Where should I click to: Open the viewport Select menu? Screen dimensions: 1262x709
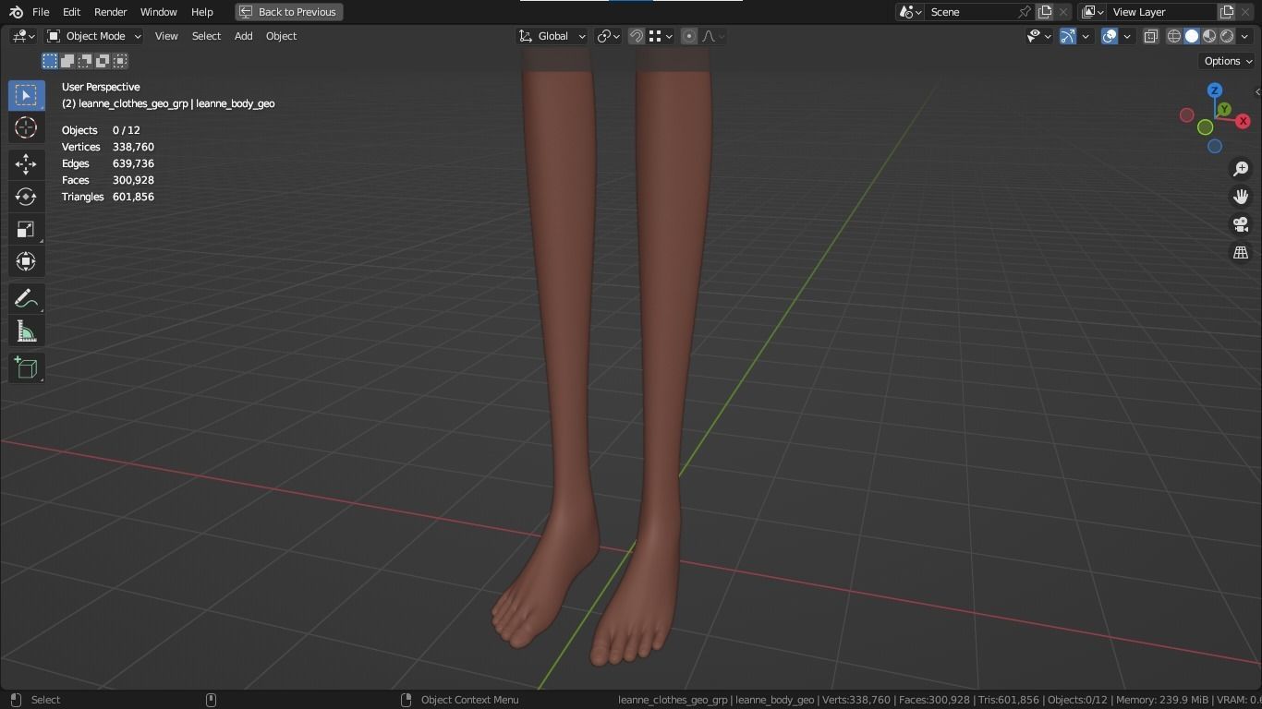click(x=206, y=36)
